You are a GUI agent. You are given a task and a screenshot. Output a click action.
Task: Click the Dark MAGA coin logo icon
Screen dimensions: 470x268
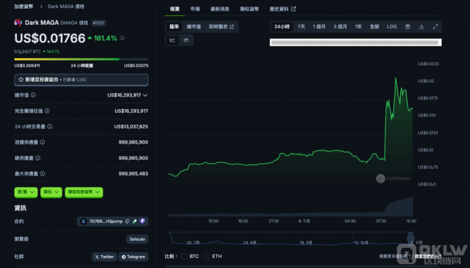[18, 23]
